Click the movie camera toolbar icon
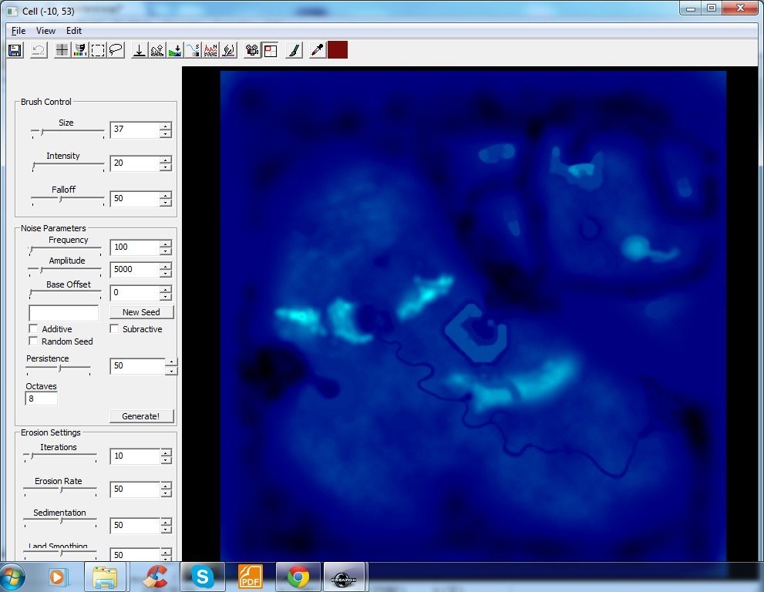This screenshot has height=592, width=764. pyautogui.click(x=251, y=50)
